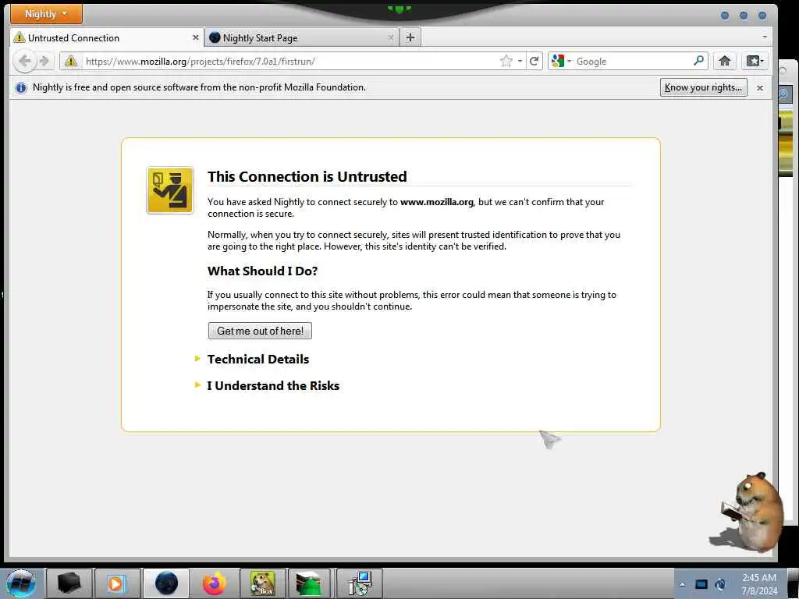Screen dimensions: 799x599
Task: Click the passport officer warning icon
Action: [170, 190]
